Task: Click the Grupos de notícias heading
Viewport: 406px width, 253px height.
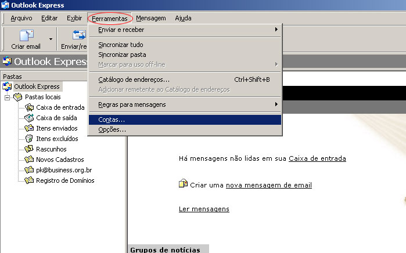Action: pyautogui.click(x=165, y=250)
